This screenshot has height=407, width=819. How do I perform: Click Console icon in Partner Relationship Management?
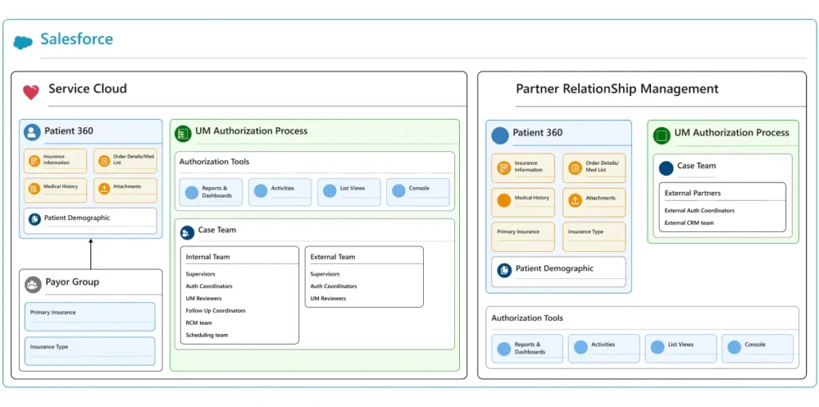[734, 347]
